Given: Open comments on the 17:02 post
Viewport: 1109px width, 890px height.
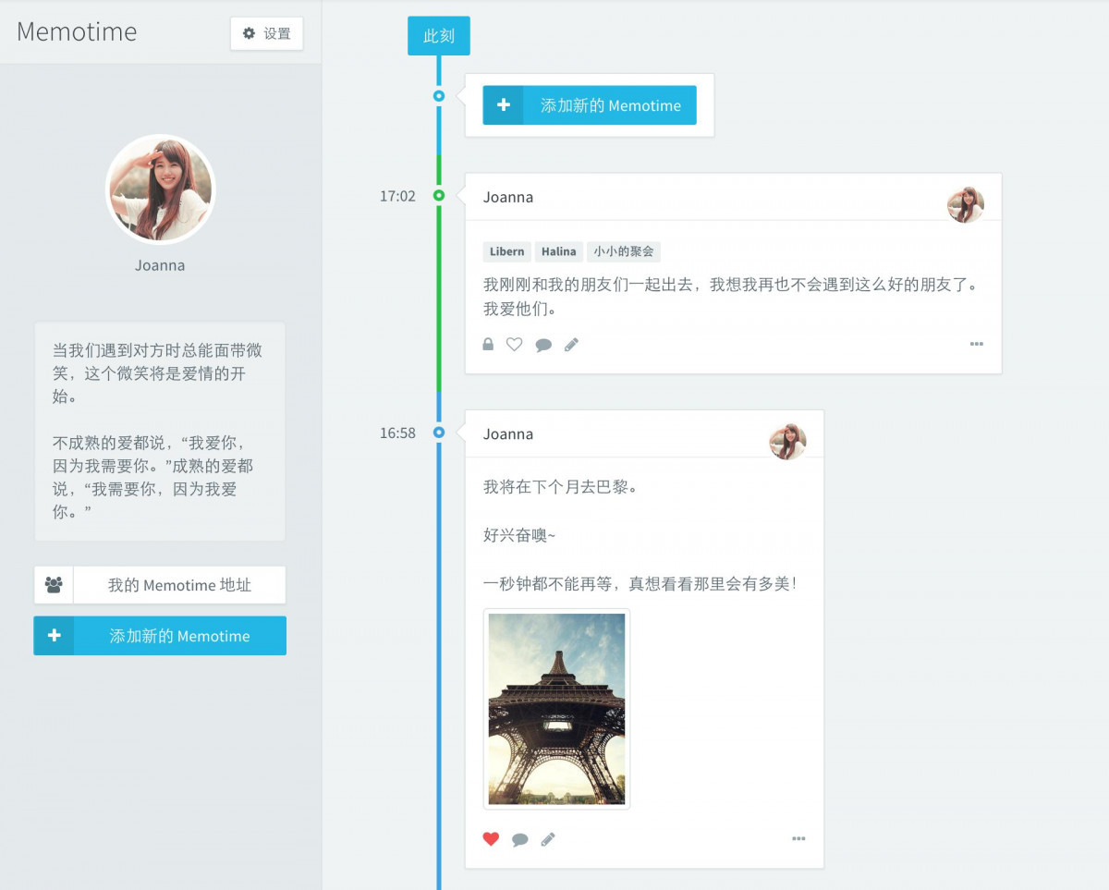Looking at the screenshot, I should pos(543,345).
